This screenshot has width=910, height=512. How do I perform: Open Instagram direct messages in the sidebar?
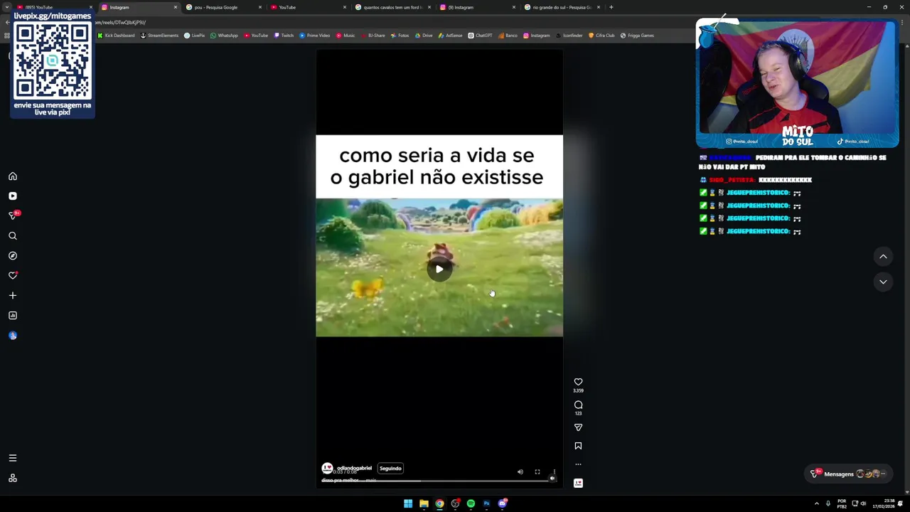point(13,215)
